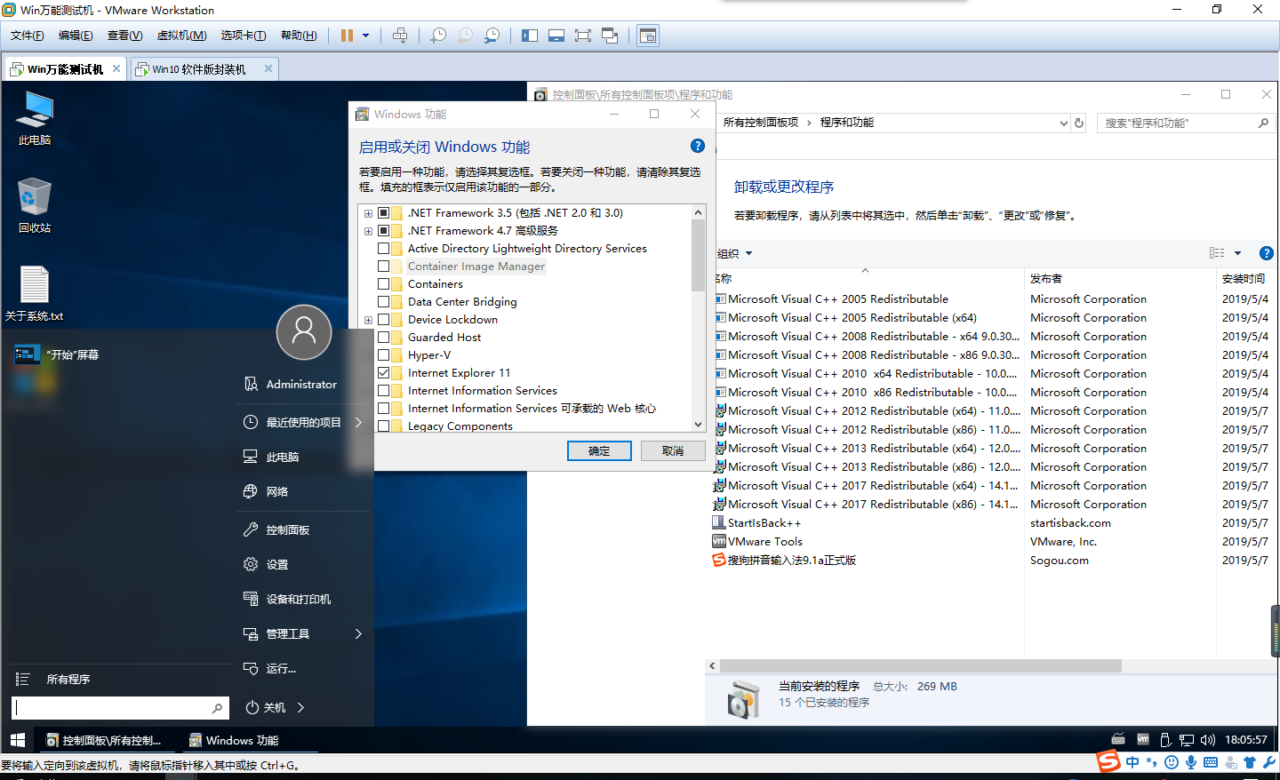Open the Sogou soft keyboard icon
The width and height of the screenshot is (1280, 780).
click(1211, 762)
